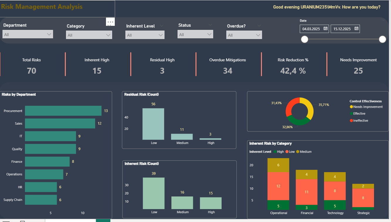Click red Ineffective legend marker
This screenshot has width=391, height=222.
(351, 121)
